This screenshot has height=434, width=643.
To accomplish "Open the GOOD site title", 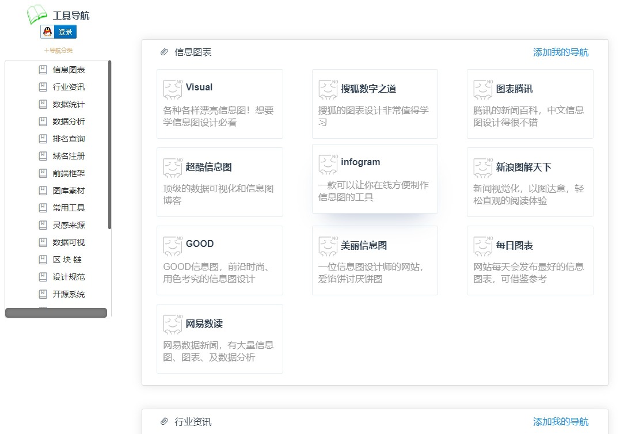I will pos(200,243).
